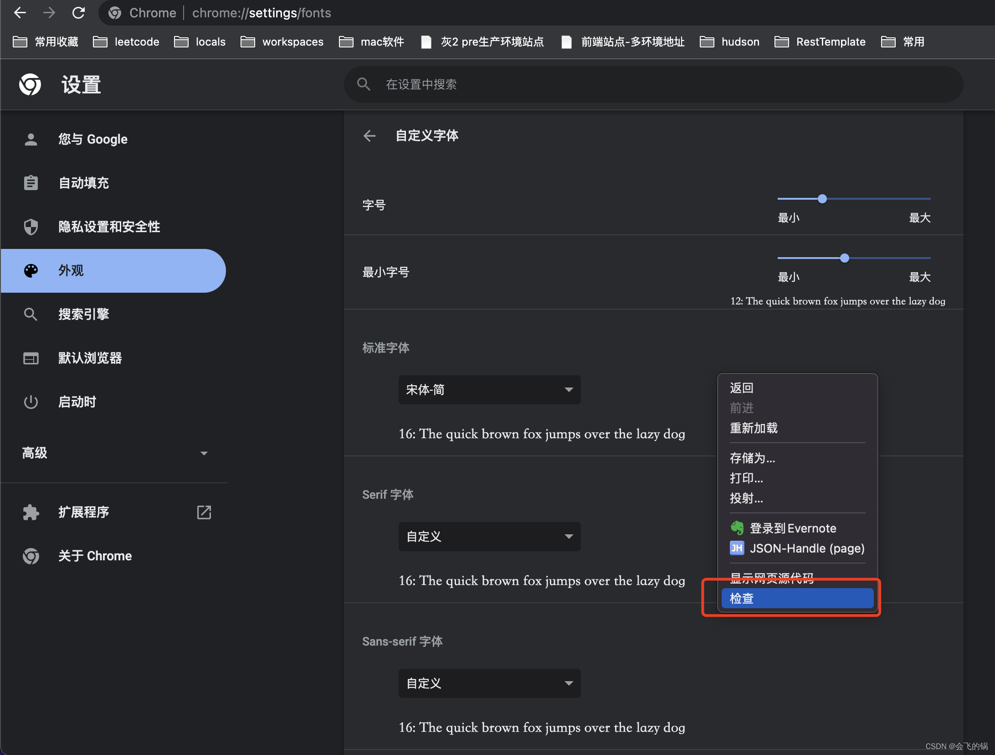Click the browser reload icon
The width and height of the screenshot is (995, 755).
pos(78,13)
